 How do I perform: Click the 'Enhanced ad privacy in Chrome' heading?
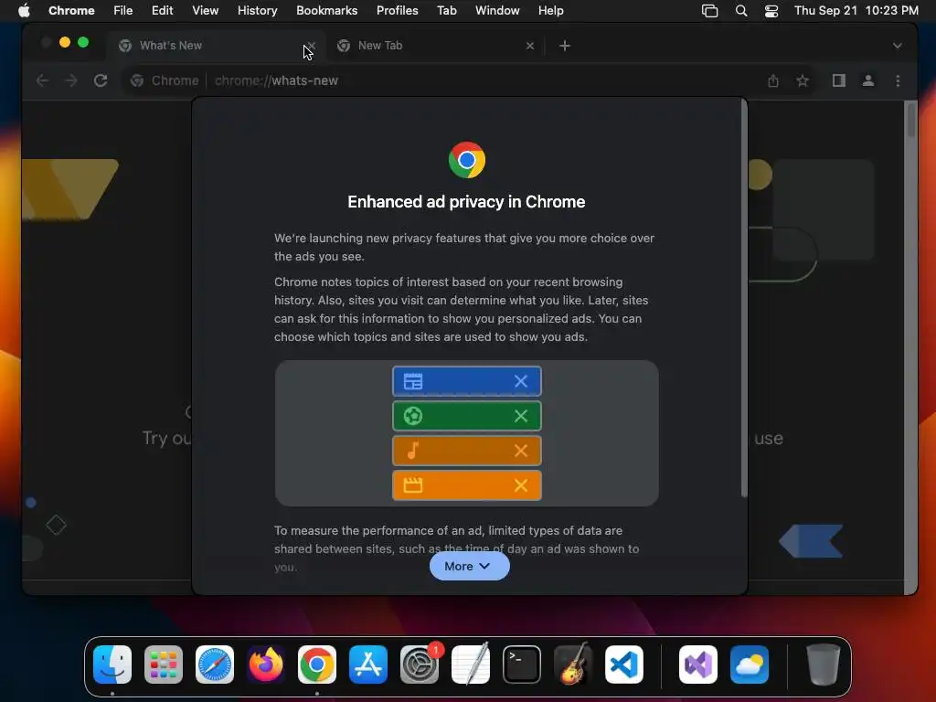pyautogui.click(x=466, y=202)
